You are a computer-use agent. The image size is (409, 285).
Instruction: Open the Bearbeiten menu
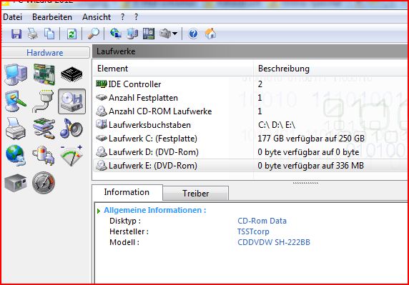pos(52,17)
